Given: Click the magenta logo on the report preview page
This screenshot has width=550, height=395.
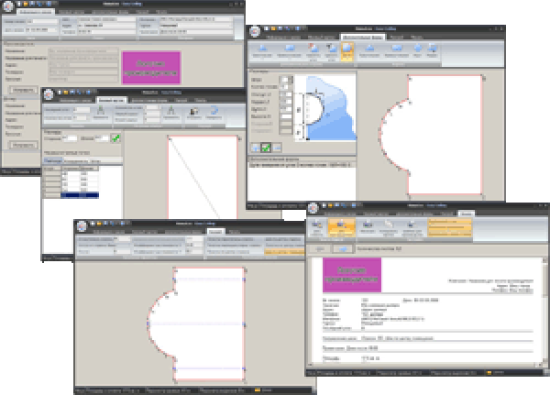Looking at the screenshot, I should [x=352, y=275].
